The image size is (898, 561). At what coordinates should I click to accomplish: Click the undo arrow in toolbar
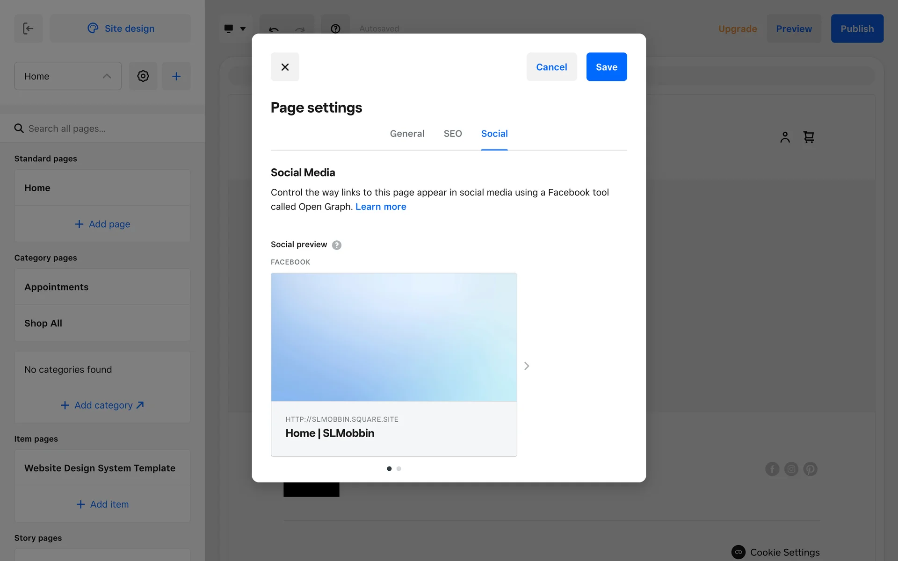[274, 29]
